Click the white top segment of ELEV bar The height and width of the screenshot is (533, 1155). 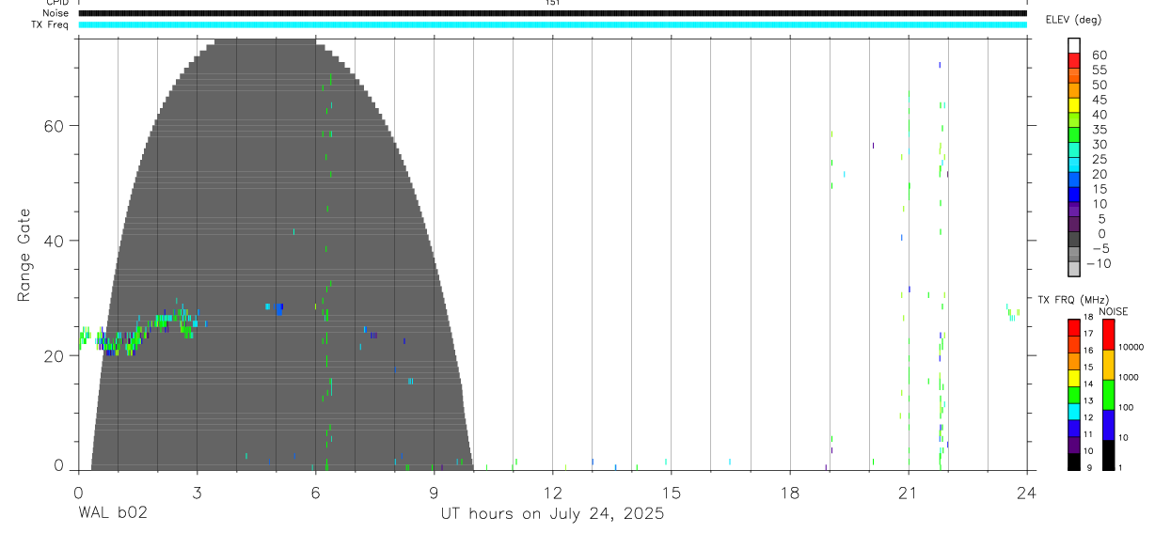pyautogui.click(x=1074, y=46)
